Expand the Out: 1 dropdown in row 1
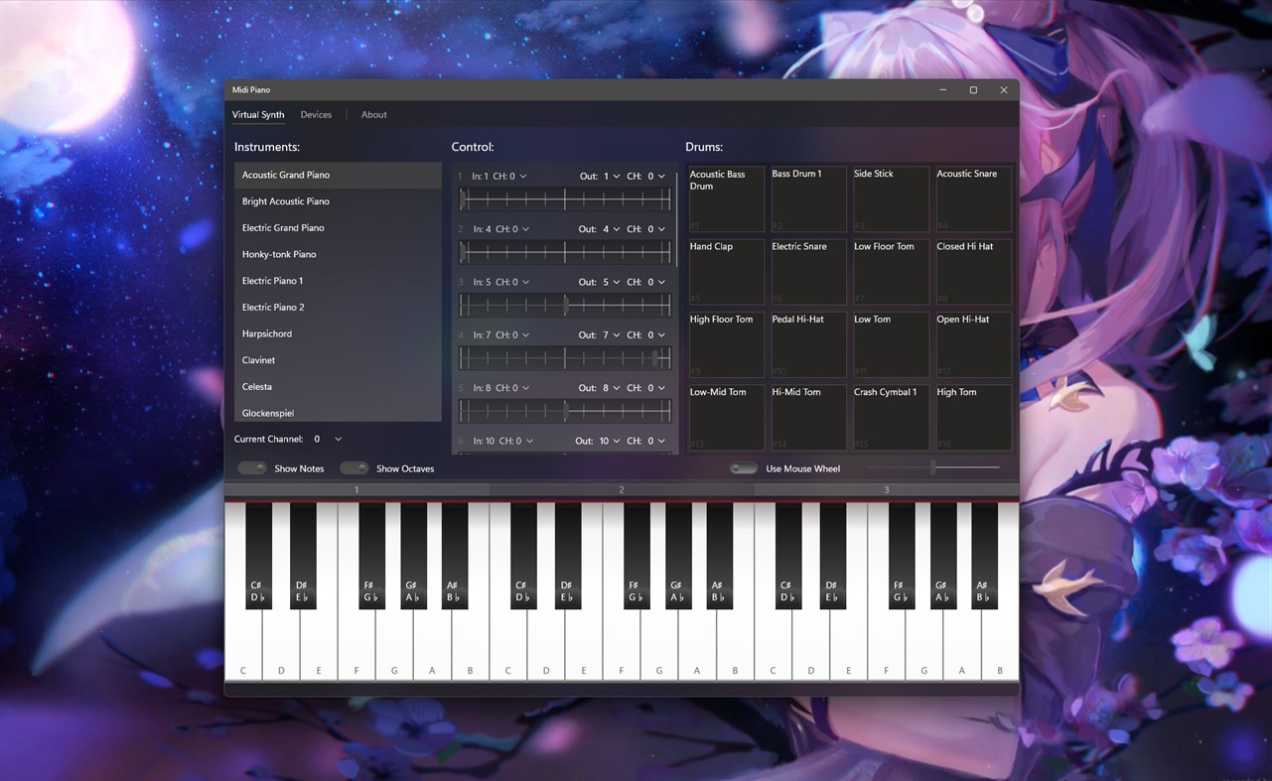This screenshot has width=1272, height=781. (x=612, y=176)
